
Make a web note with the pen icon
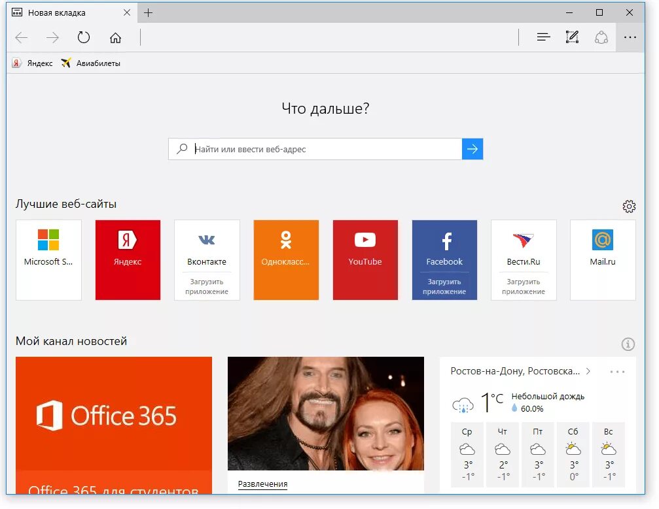[572, 37]
